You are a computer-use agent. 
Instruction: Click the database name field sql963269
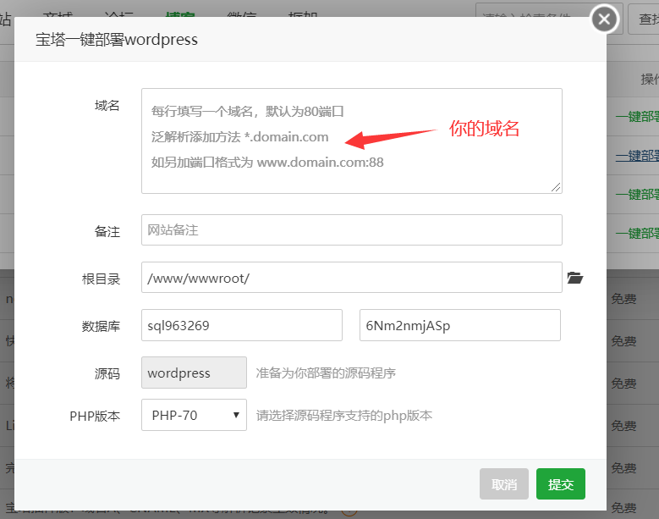pos(242,325)
